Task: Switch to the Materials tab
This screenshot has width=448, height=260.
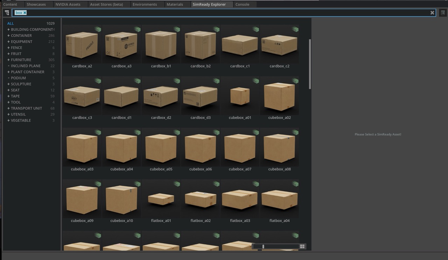Action: 175,4
